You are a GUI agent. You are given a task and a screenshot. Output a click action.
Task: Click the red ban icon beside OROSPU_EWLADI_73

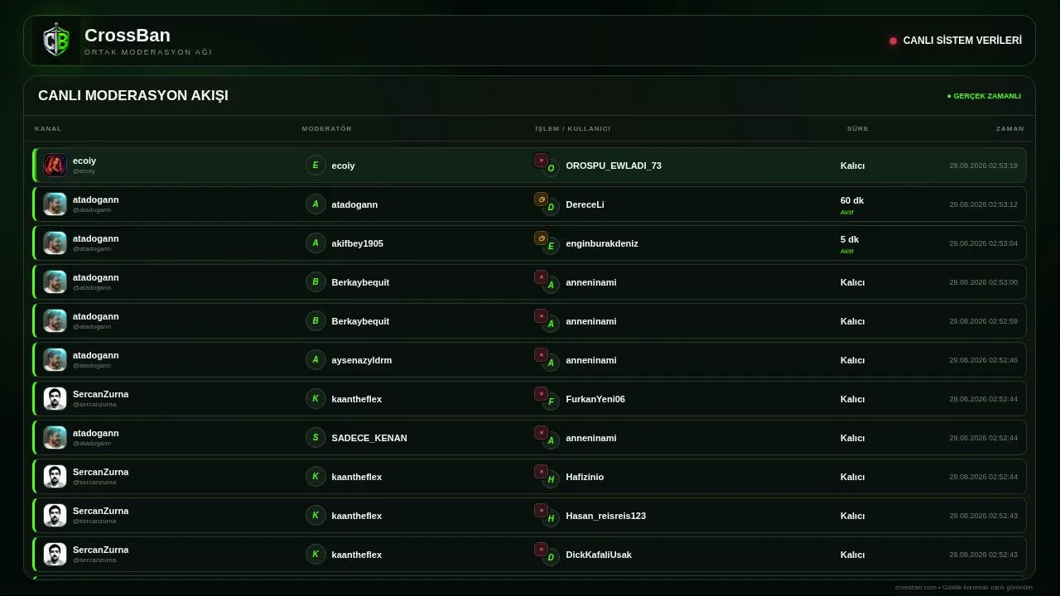pos(541,160)
